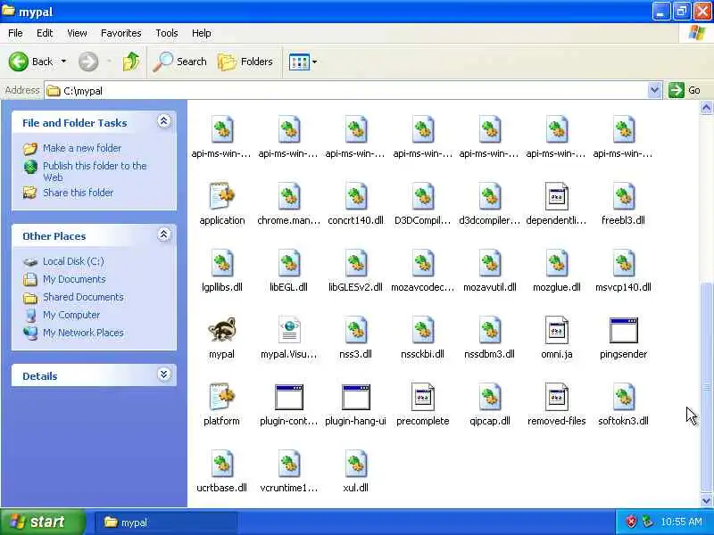Click the vertical scrollbar up arrow
This screenshot has width=714, height=535.
point(706,108)
